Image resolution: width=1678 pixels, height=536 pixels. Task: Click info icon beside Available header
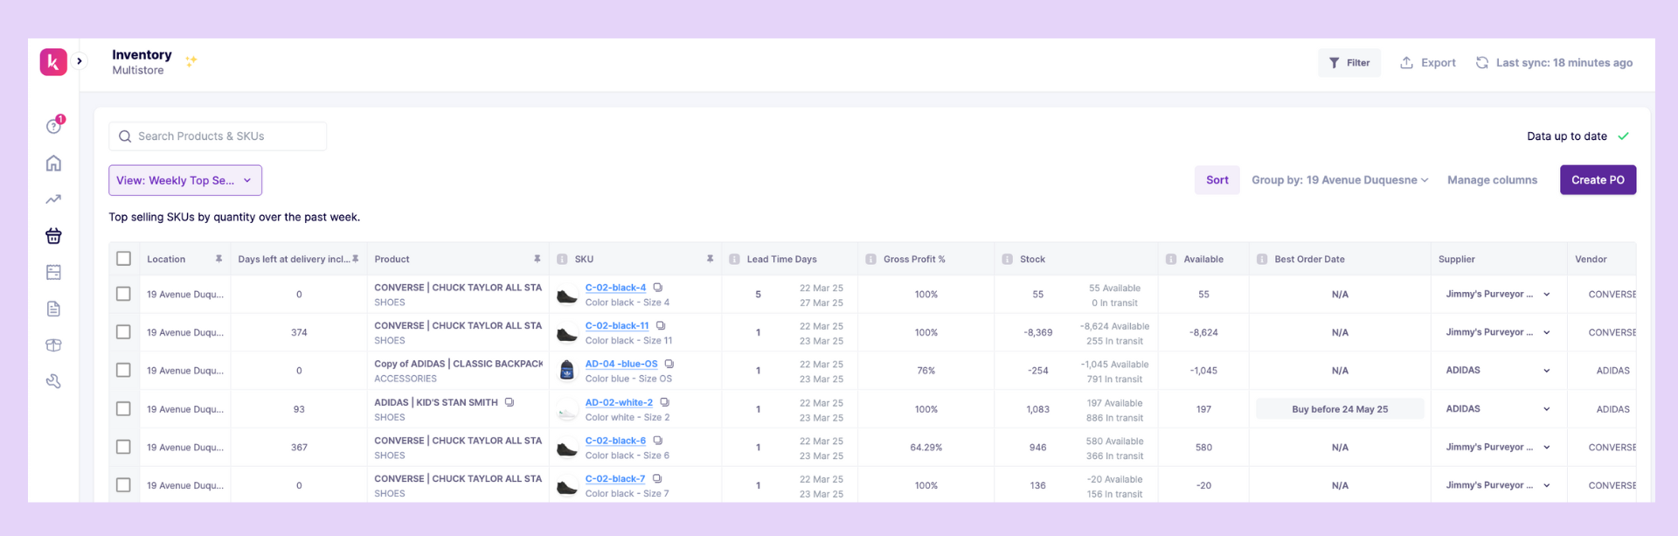point(1171,260)
